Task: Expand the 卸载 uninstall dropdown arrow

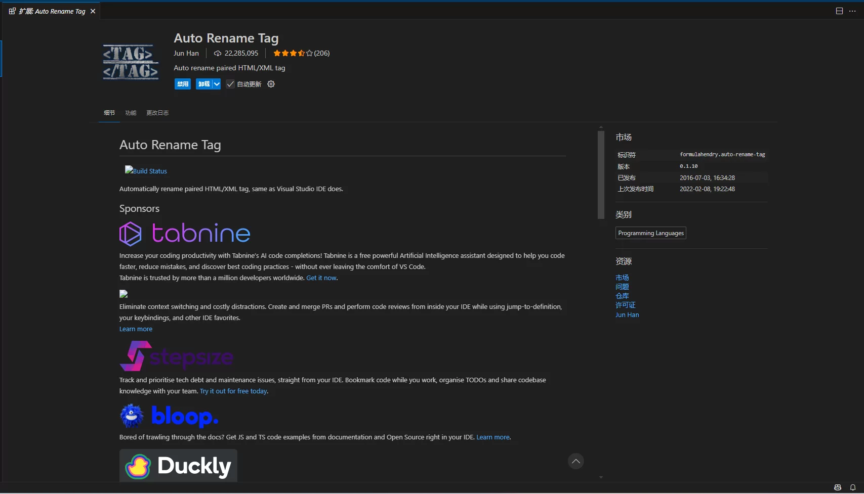Action: point(217,84)
